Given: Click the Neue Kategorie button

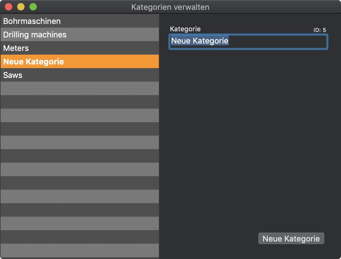Looking at the screenshot, I should 291,238.
